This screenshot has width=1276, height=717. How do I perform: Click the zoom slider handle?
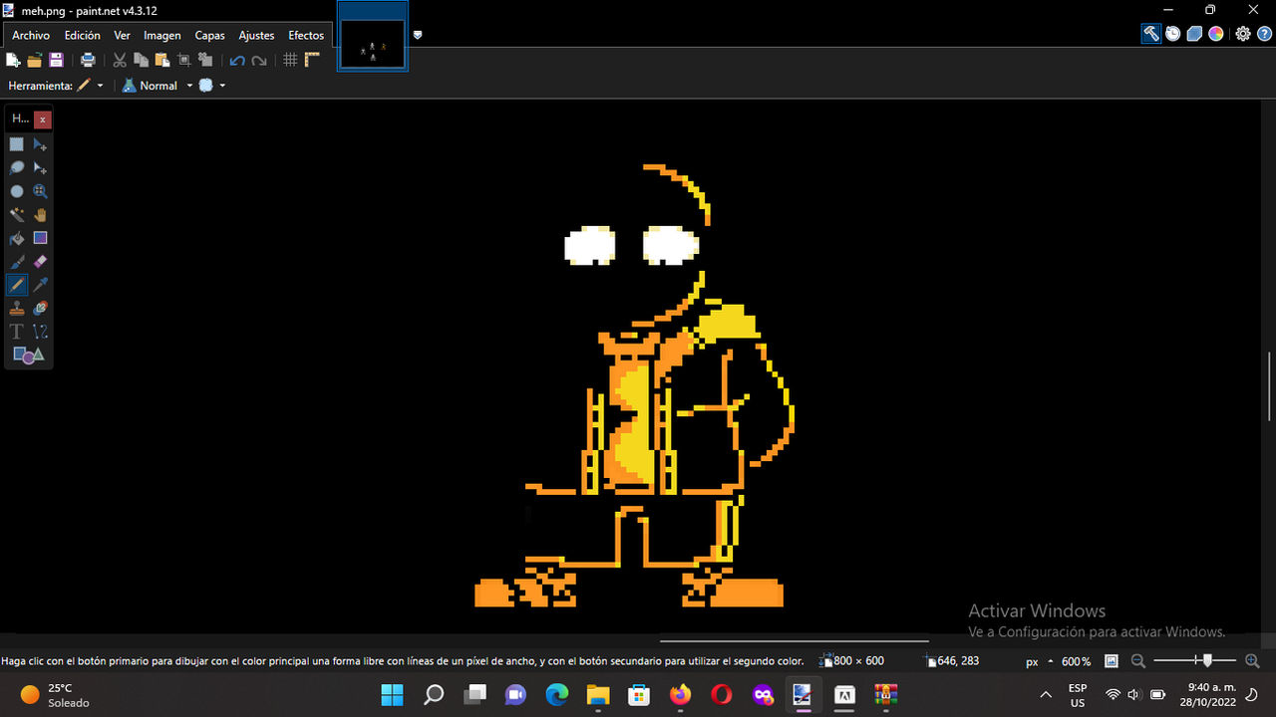1207,660
